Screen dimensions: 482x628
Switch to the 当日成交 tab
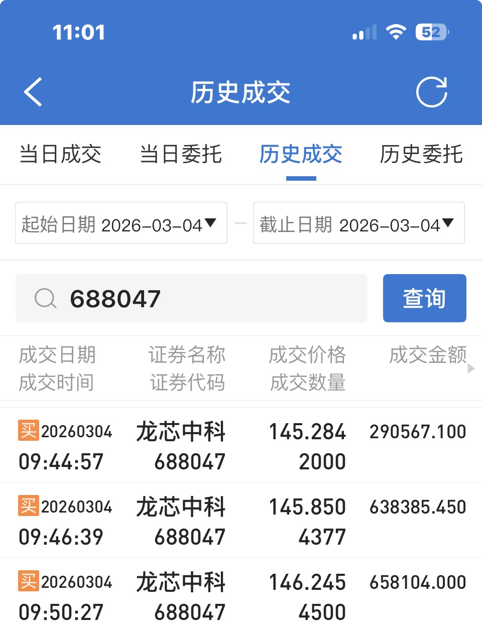tap(60, 154)
